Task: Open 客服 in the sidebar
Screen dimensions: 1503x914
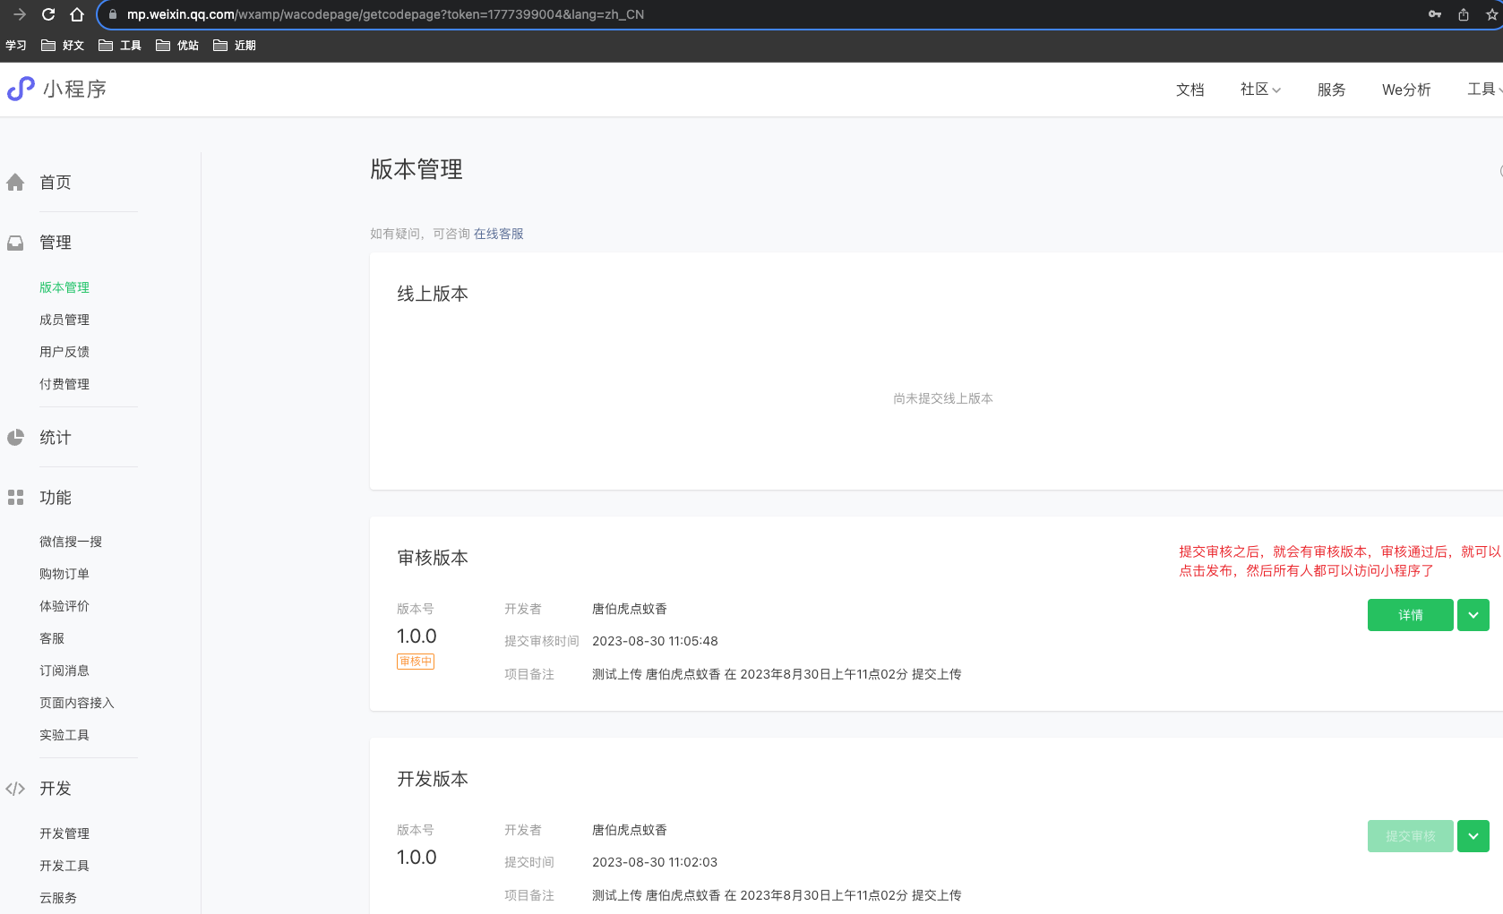Action: click(x=52, y=638)
